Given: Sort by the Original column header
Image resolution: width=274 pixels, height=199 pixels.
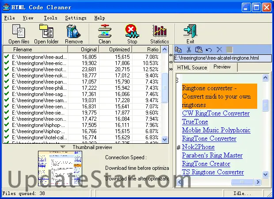Looking at the screenshot, I should point(84,50).
